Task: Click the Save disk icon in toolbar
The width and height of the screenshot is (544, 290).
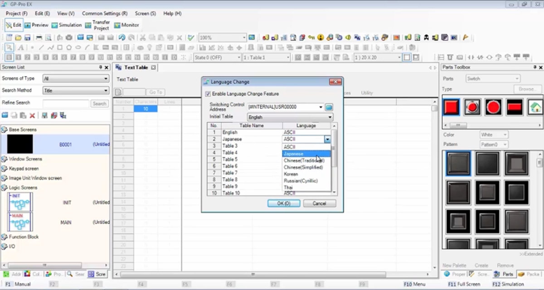Action: point(28,38)
